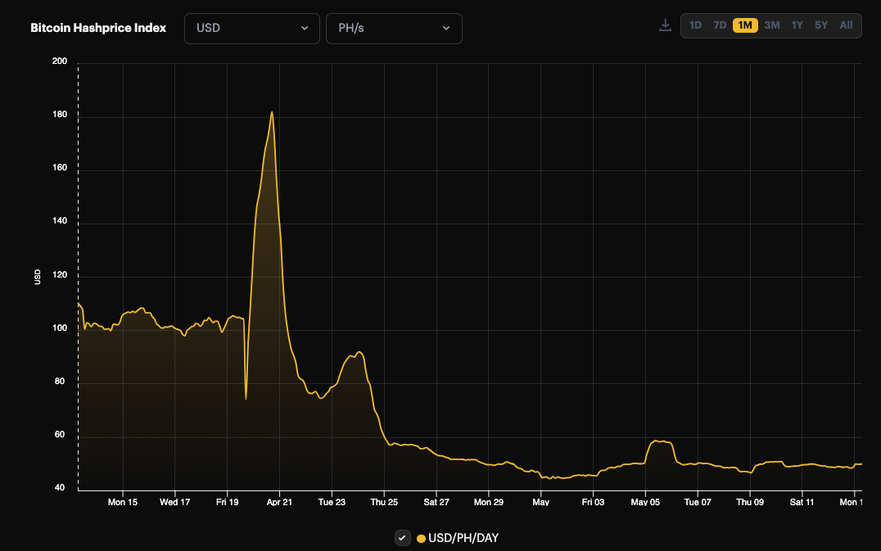This screenshot has width=881, height=551.
Task: Switch the chart to the 1D timeframe
Action: tap(696, 25)
